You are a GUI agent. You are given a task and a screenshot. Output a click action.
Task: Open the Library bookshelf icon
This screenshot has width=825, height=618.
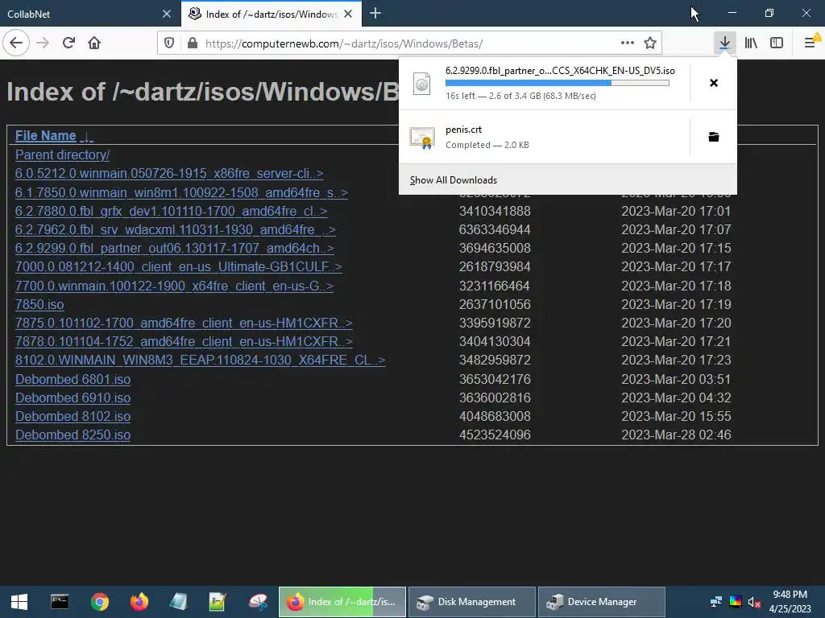pos(751,43)
